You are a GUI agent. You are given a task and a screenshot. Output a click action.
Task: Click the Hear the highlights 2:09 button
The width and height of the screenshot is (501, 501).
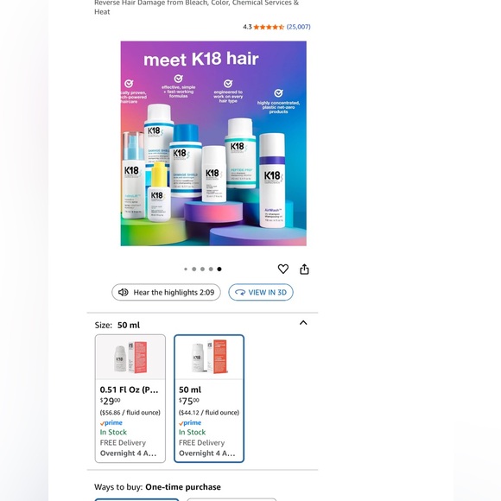tap(166, 292)
